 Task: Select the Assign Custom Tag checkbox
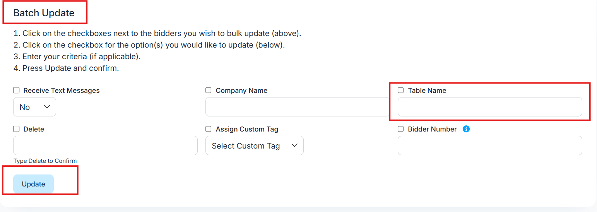[209, 129]
